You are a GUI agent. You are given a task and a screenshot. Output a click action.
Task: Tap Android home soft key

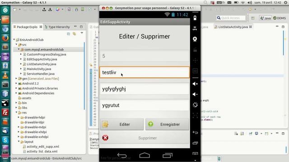coord(144,155)
